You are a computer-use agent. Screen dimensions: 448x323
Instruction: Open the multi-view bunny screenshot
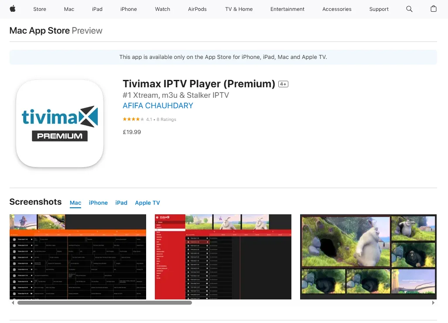coord(368,257)
